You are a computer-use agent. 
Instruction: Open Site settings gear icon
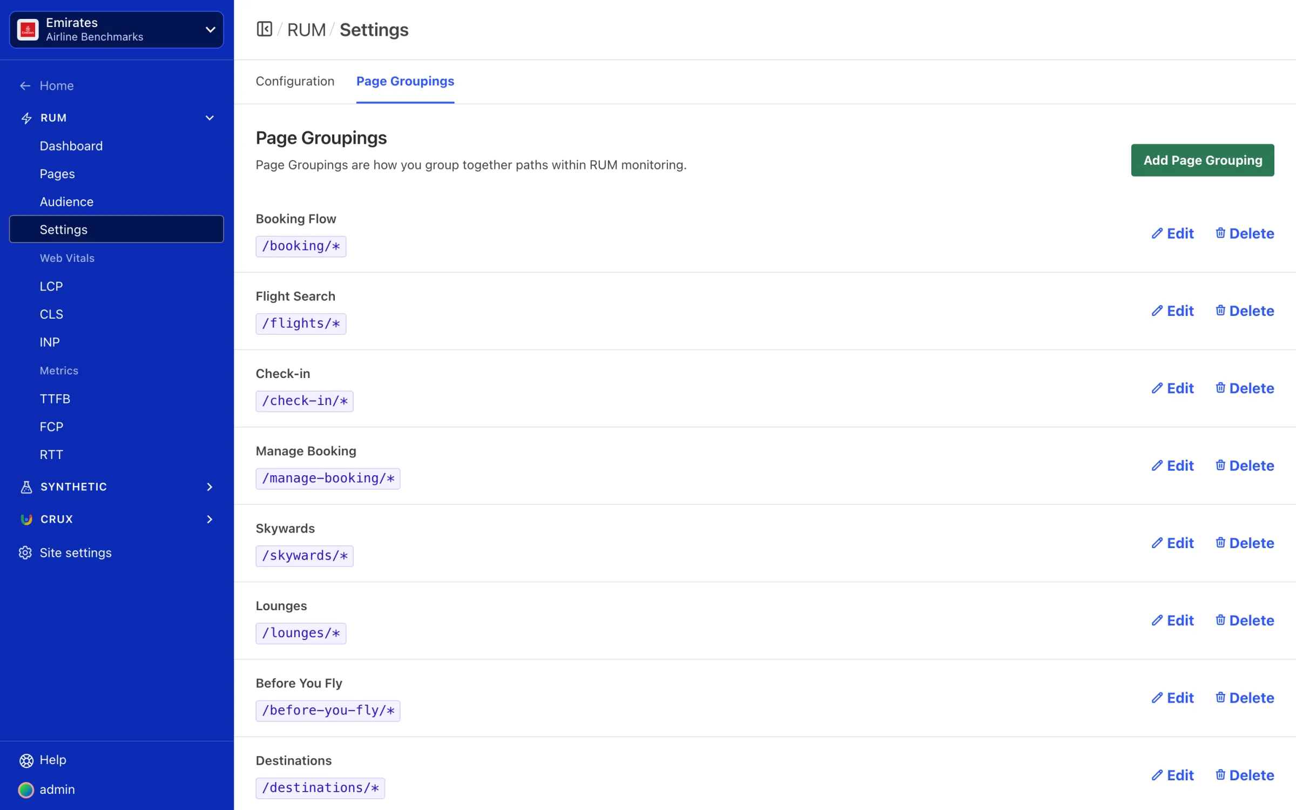[x=25, y=553]
